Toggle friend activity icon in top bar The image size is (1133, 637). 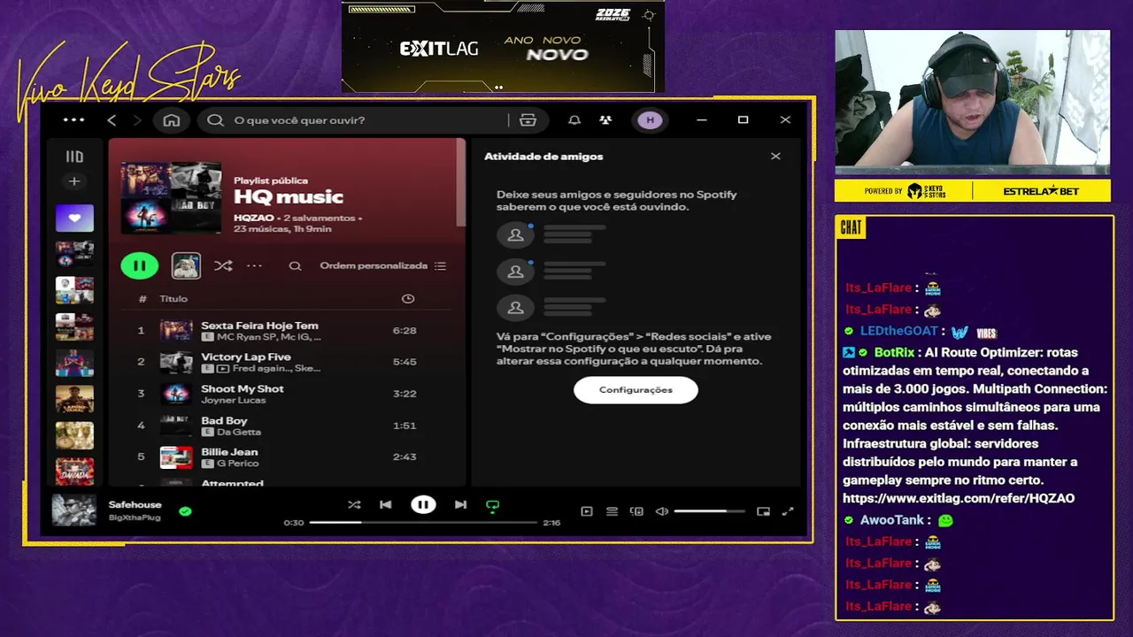605,120
